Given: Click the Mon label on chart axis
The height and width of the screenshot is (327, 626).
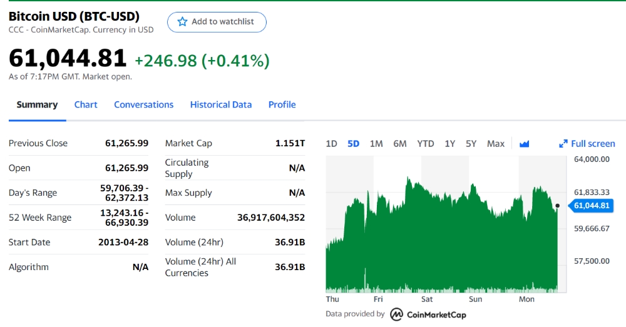Looking at the screenshot, I should pos(526,299).
